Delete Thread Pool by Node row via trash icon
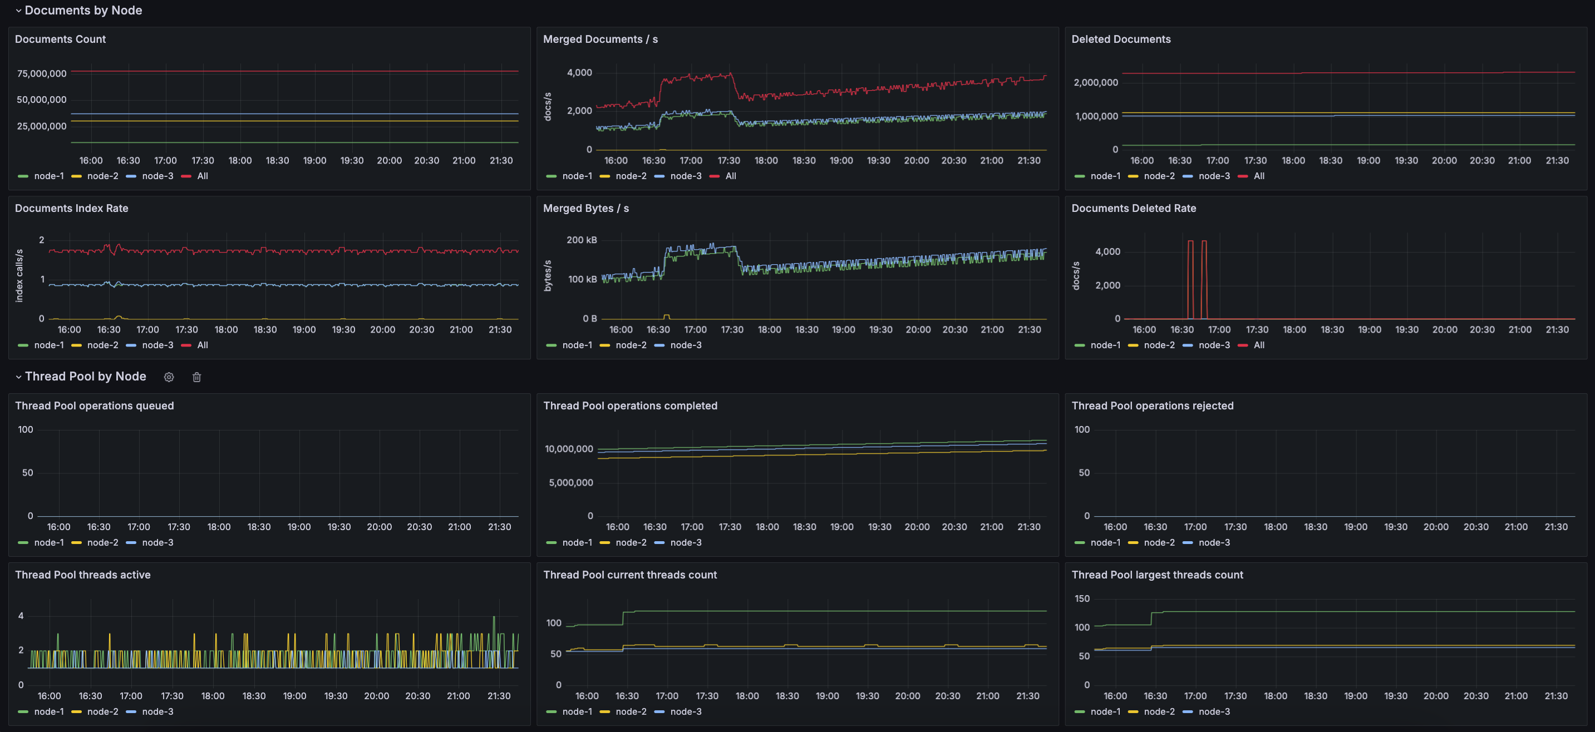The image size is (1595, 732). (196, 377)
